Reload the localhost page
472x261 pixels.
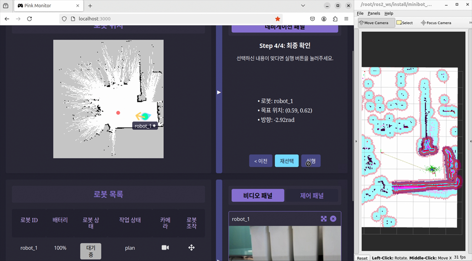click(29, 19)
